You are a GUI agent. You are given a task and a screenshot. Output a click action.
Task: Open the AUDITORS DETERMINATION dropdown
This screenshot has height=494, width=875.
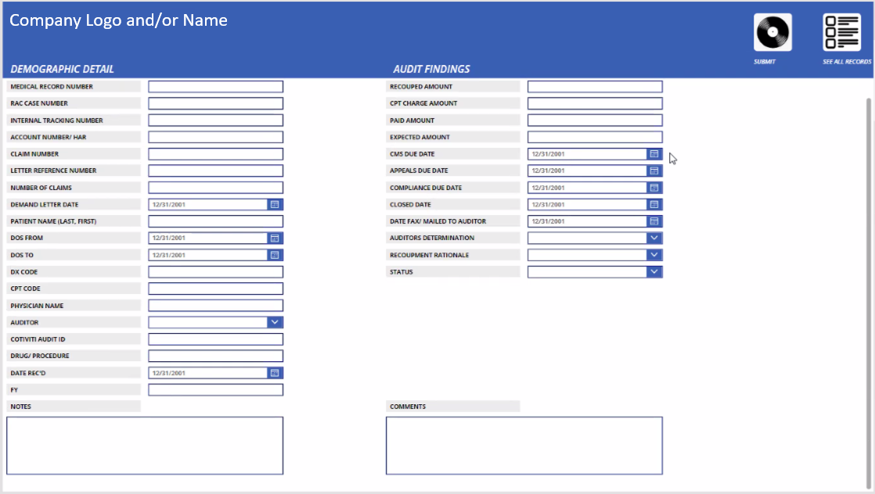point(654,238)
